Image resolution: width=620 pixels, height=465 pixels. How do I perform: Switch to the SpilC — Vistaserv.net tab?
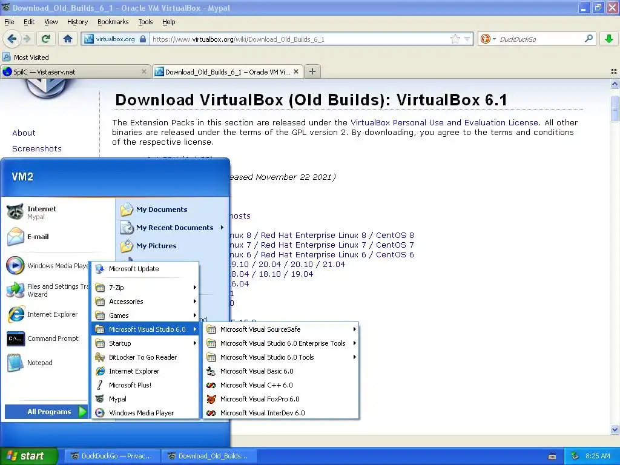[x=75, y=71]
